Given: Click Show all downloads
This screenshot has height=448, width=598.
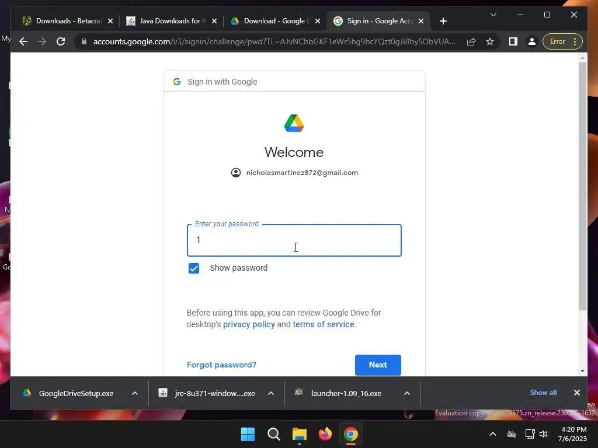Looking at the screenshot, I should (543, 393).
